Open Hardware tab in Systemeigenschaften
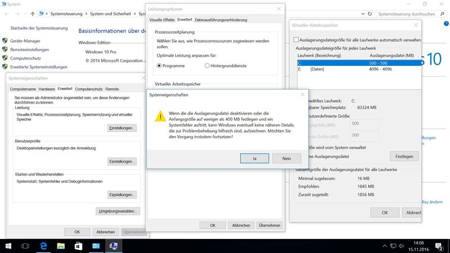This screenshot has width=450, height=253. pyautogui.click(x=47, y=89)
